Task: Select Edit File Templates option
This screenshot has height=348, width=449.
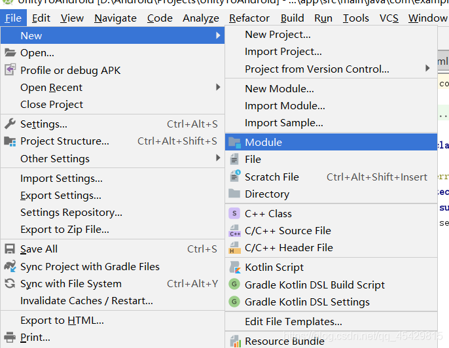Action: click(x=293, y=321)
